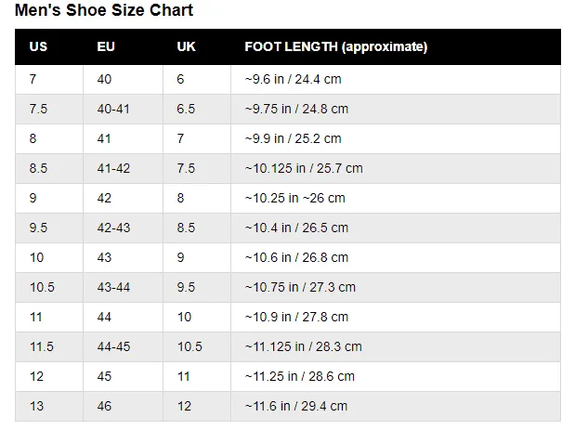Click the ~10.6 in / 26.8 cm cell
Screen dimensions: 575x430
(x=296, y=257)
